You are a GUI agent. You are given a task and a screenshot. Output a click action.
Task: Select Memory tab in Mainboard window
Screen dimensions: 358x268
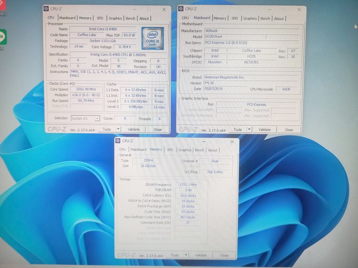click(220, 18)
